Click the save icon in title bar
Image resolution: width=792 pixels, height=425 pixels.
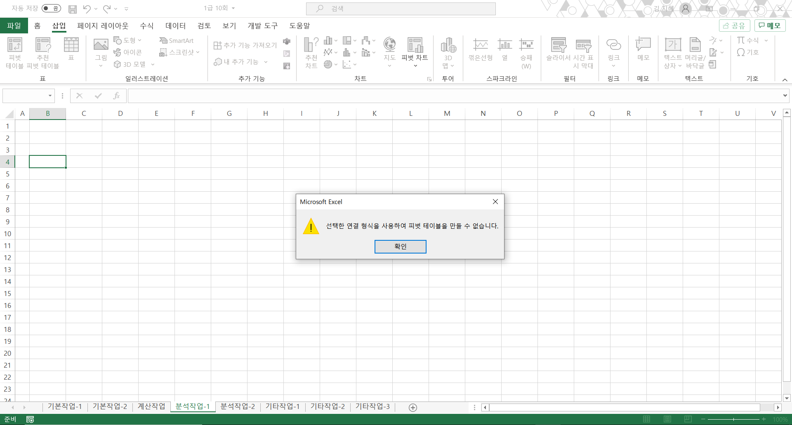pyautogui.click(x=73, y=9)
